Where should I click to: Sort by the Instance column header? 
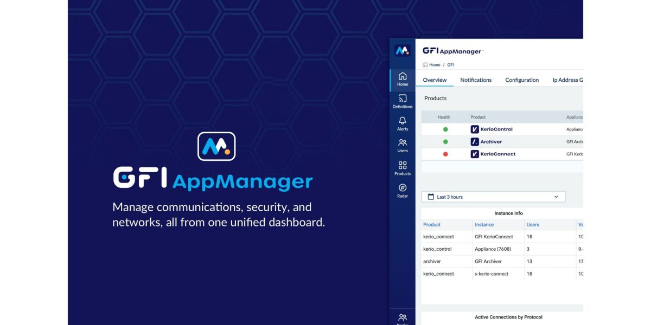tap(484, 225)
